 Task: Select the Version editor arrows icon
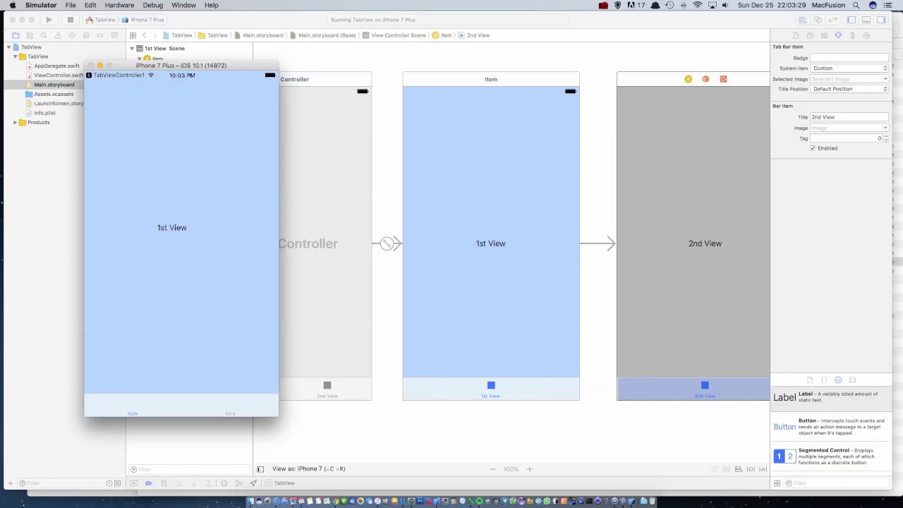(x=833, y=20)
